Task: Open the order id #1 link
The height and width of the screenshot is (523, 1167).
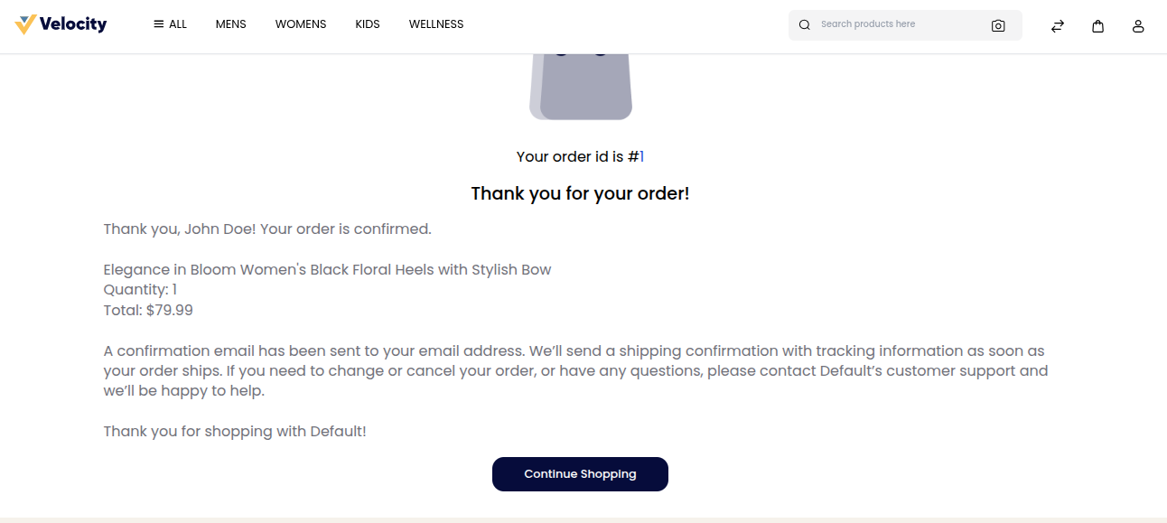Action: pyautogui.click(x=641, y=157)
